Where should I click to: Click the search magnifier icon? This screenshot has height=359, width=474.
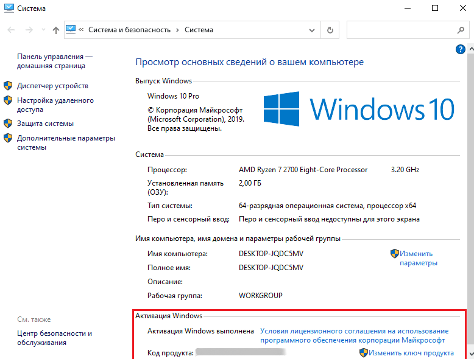click(461, 30)
